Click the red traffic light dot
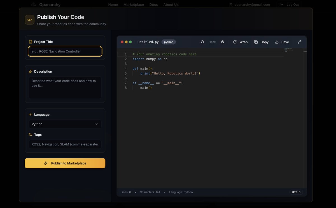 [122, 42]
